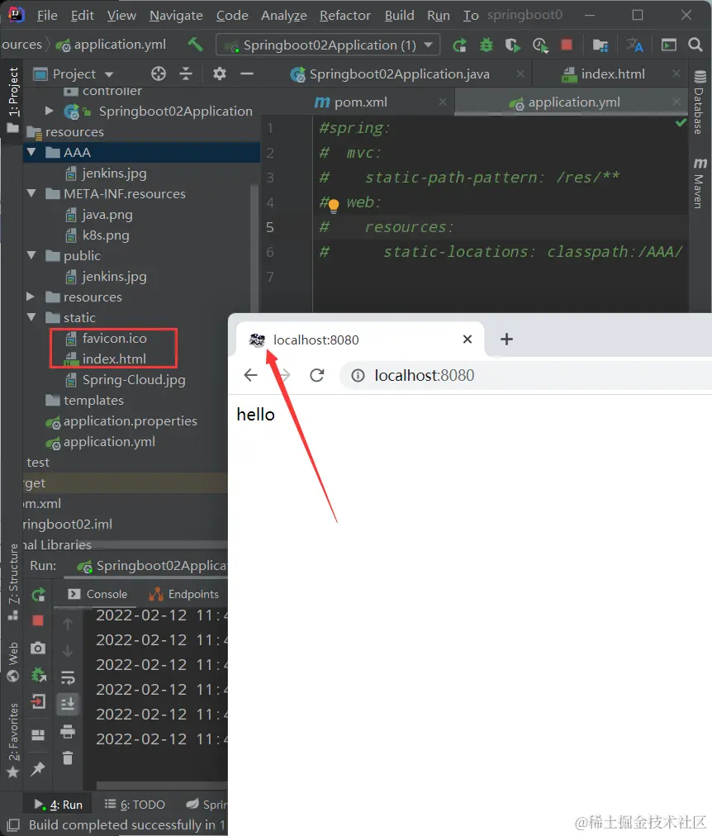Click the Debug bug icon in toolbar
Screen dimensions: 712x836
point(486,45)
